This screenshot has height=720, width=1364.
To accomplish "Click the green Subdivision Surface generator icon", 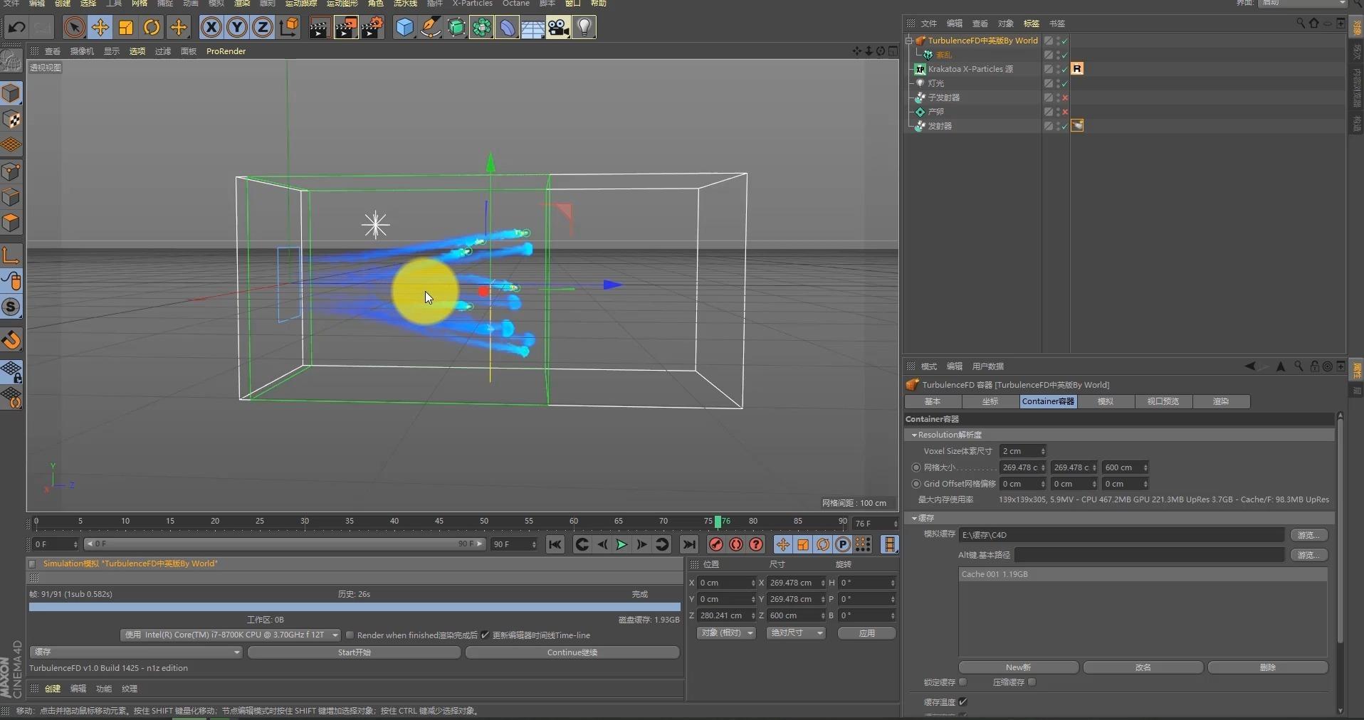I will tap(456, 28).
